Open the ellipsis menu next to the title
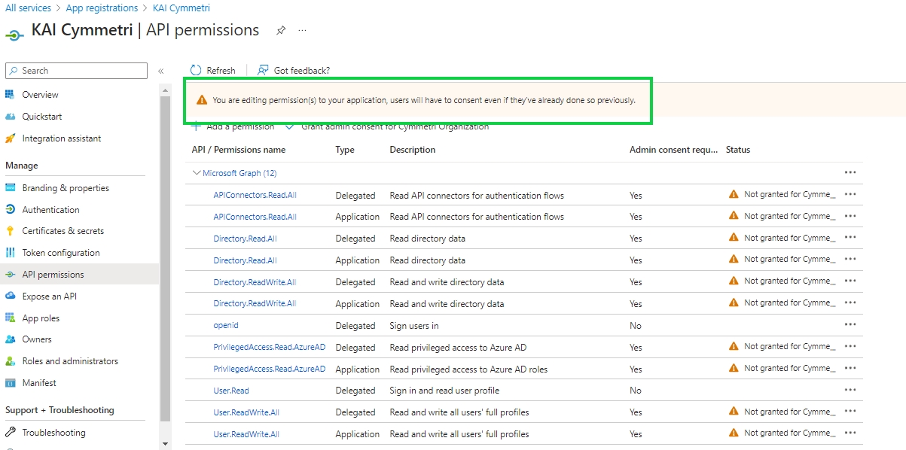This screenshot has width=906, height=450. [302, 31]
